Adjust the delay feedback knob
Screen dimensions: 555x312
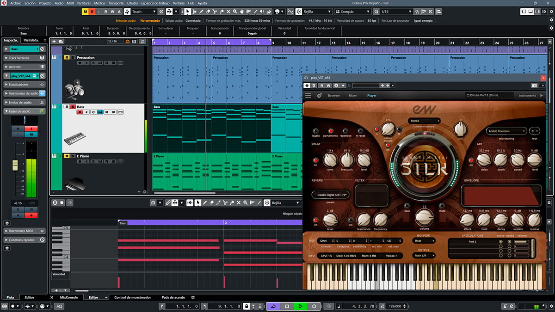click(347, 160)
